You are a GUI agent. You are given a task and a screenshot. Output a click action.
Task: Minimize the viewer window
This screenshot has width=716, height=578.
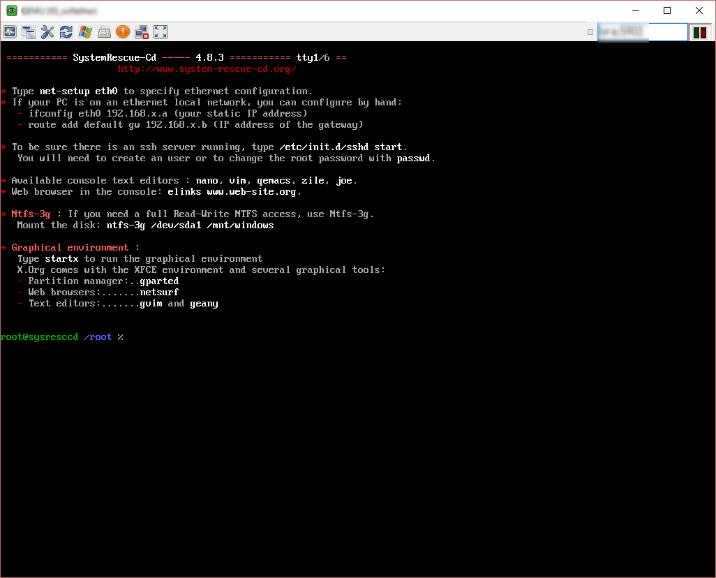(635, 10)
